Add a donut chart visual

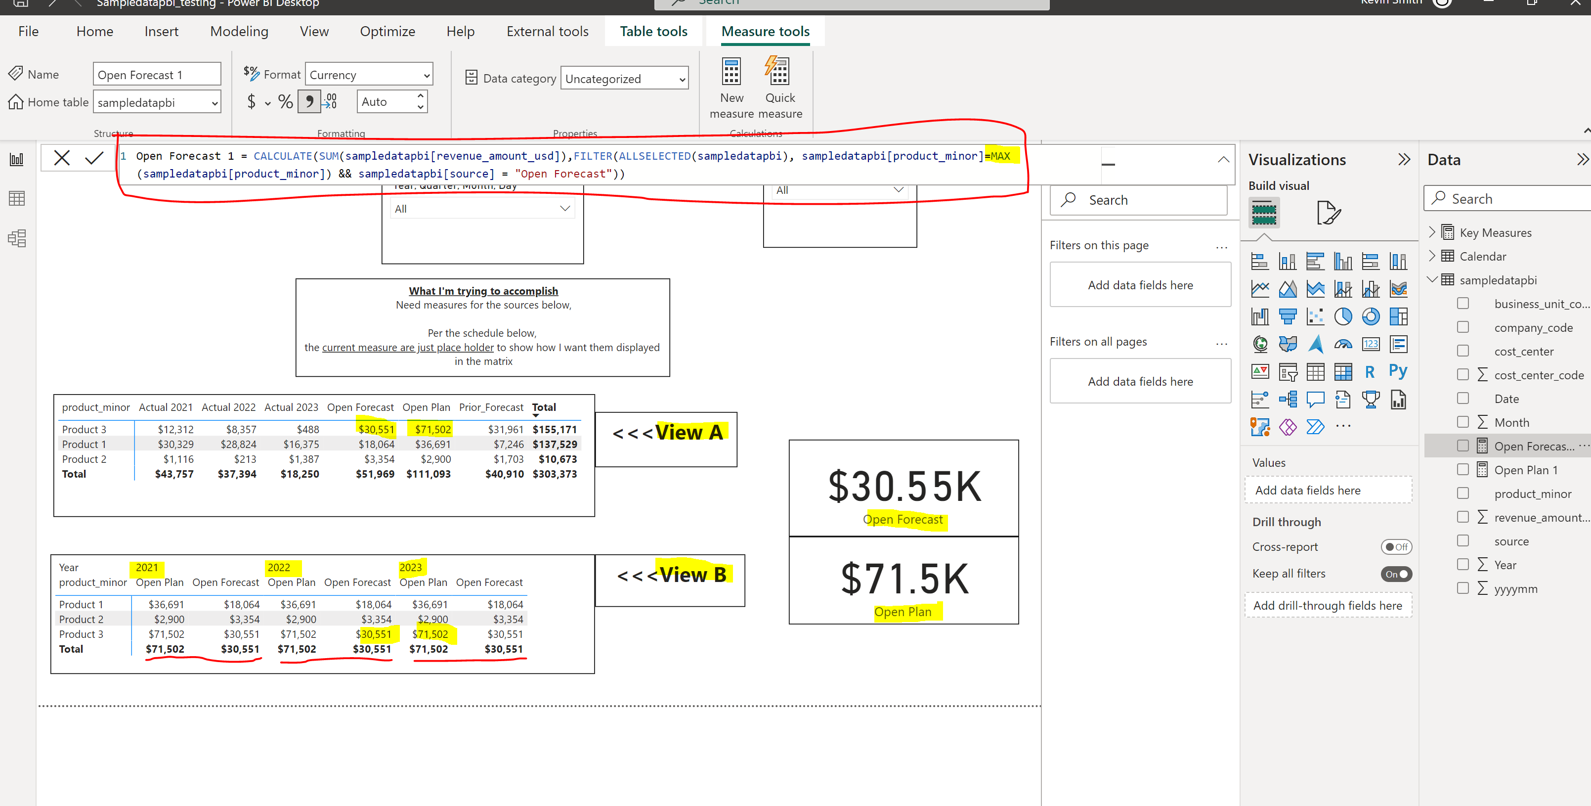1371,316
